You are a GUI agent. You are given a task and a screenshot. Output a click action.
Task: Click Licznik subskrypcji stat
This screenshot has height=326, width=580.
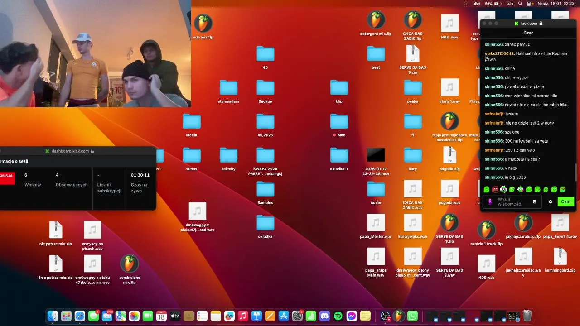[x=109, y=182]
